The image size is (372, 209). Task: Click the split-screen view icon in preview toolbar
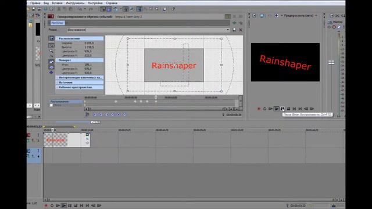point(277,16)
